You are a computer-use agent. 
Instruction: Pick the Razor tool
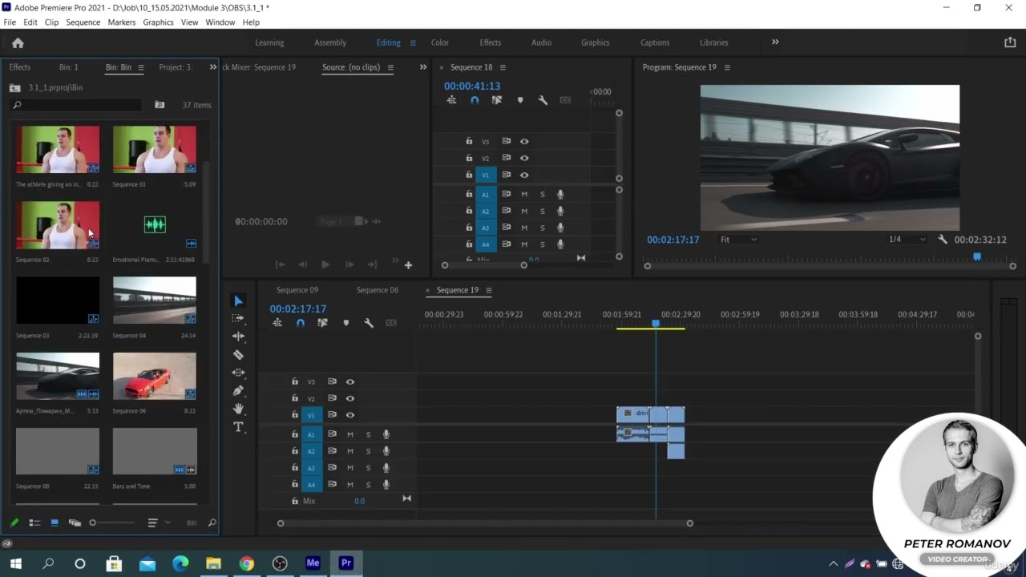pyautogui.click(x=238, y=355)
